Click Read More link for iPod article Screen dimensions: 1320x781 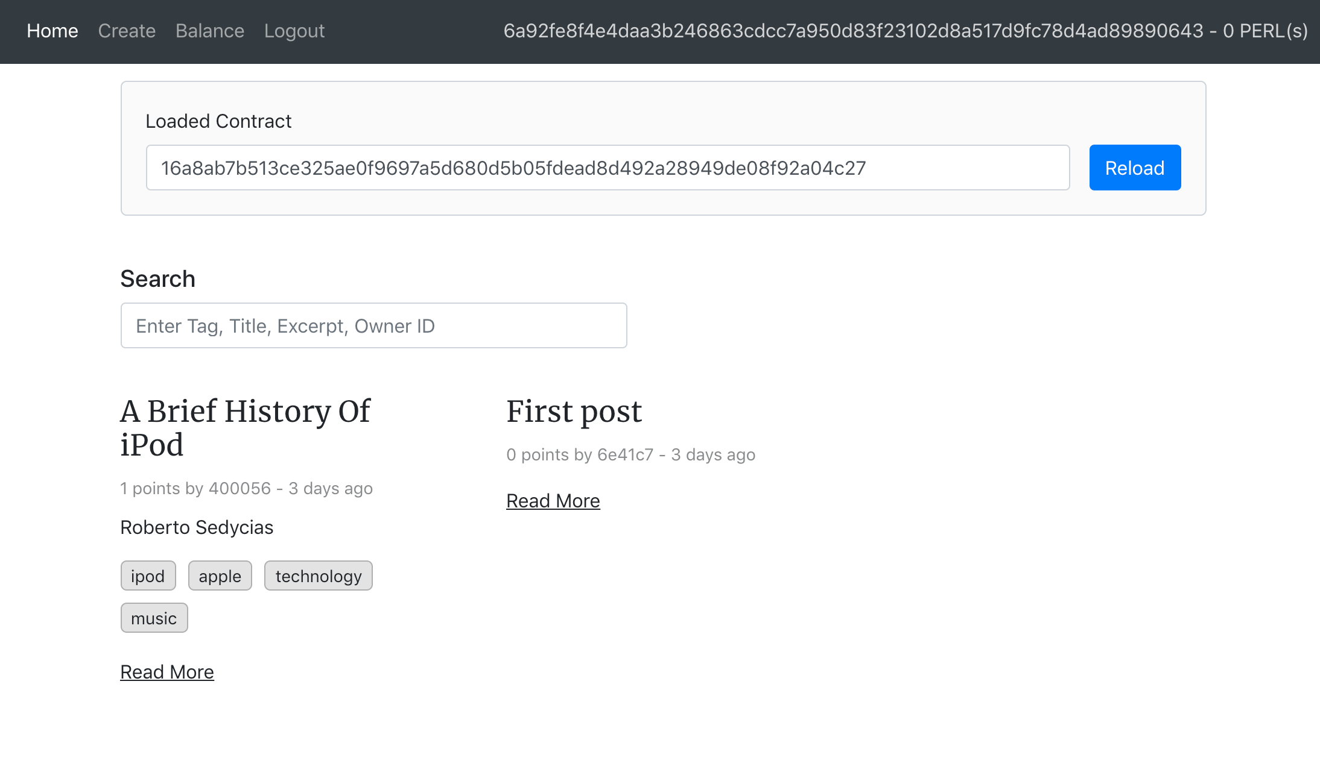(x=168, y=671)
